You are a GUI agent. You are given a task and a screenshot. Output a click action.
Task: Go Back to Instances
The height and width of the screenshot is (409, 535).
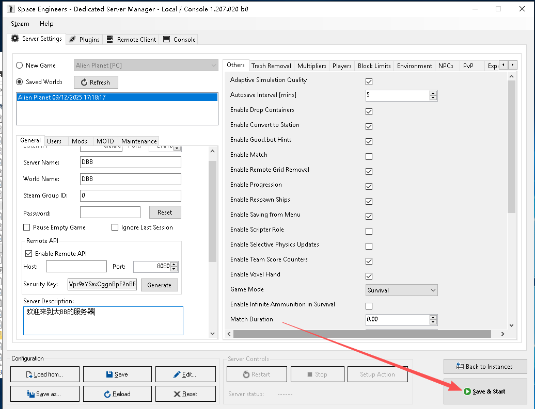[x=484, y=367]
